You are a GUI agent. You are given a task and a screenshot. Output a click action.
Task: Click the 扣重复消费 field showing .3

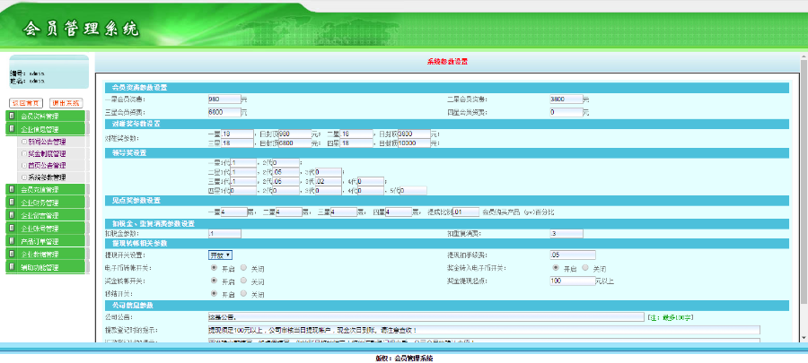point(566,234)
